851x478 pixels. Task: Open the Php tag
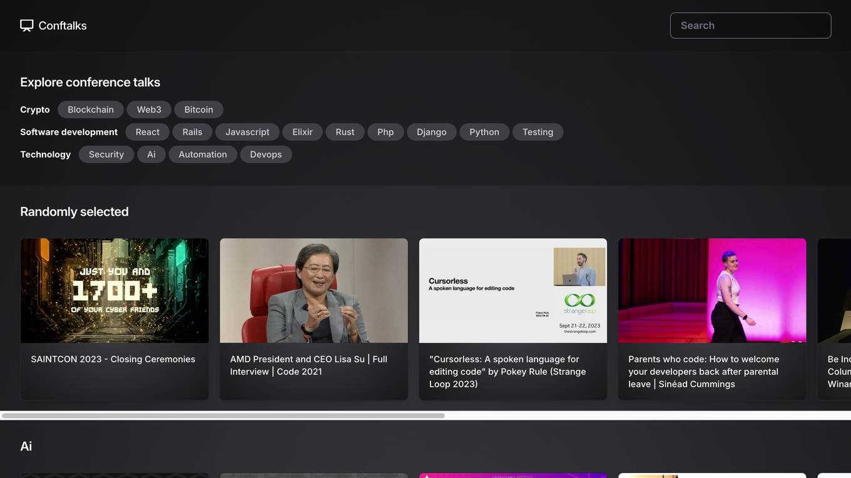tap(385, 132)
